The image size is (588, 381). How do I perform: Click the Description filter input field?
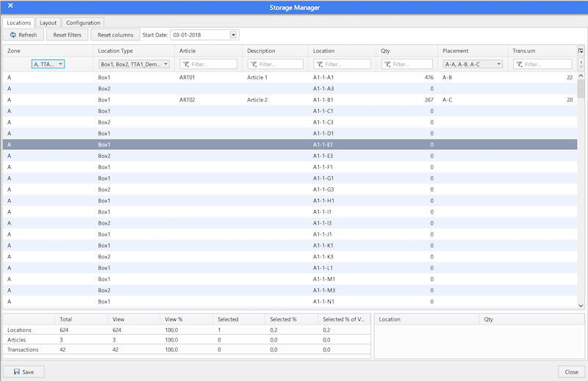[276, 64]
